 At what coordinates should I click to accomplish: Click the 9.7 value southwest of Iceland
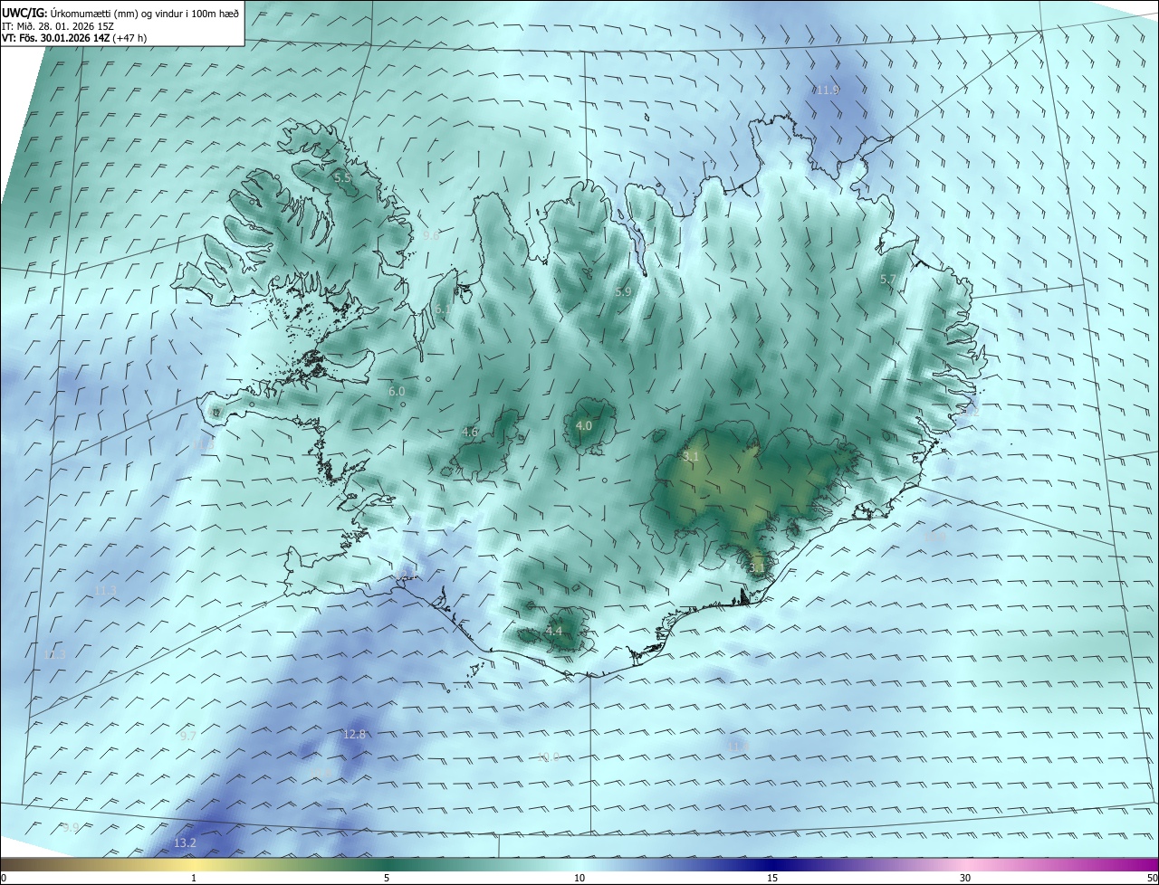tap(188, 737)
